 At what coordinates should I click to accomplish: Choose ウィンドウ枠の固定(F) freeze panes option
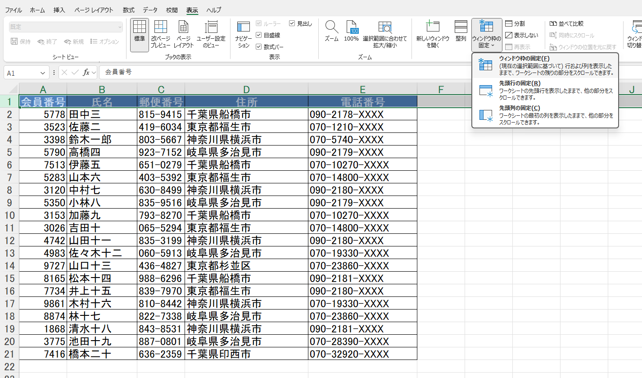[x=545, y=65]
